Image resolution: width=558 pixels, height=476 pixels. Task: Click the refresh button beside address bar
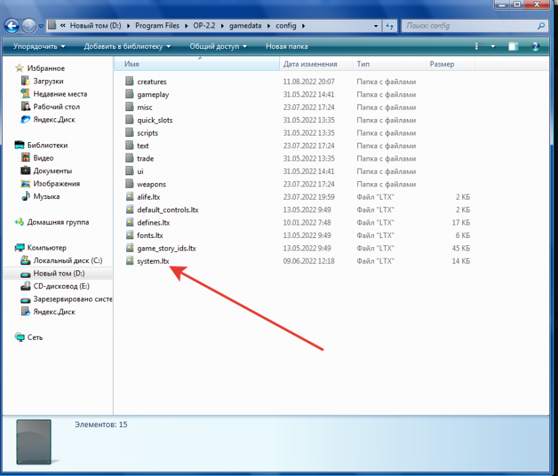[390, 26]
